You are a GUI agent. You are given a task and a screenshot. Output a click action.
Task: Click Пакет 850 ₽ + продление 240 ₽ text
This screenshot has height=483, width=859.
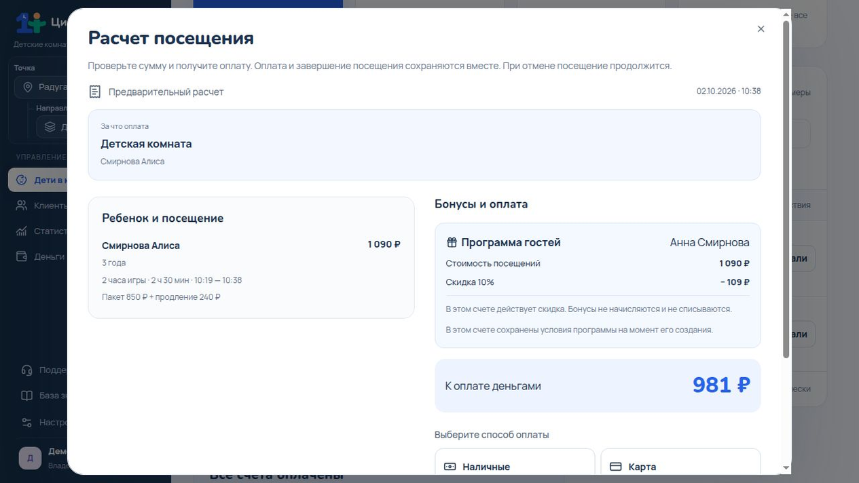pos(161,297)
